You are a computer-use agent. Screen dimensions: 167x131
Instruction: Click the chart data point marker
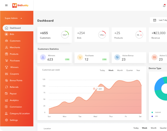[x=94, y=89]
